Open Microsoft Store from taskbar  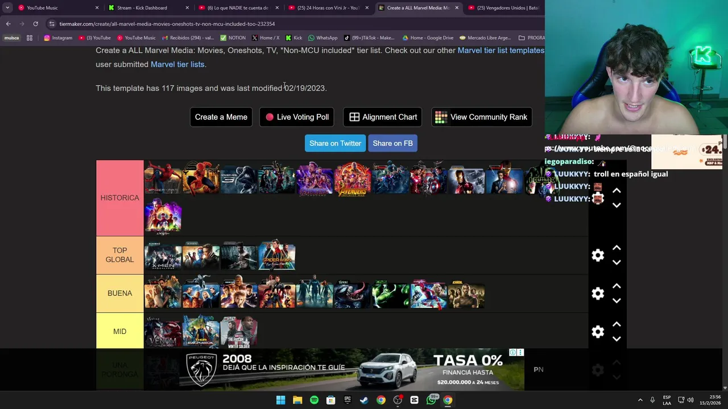click(330, 400)
